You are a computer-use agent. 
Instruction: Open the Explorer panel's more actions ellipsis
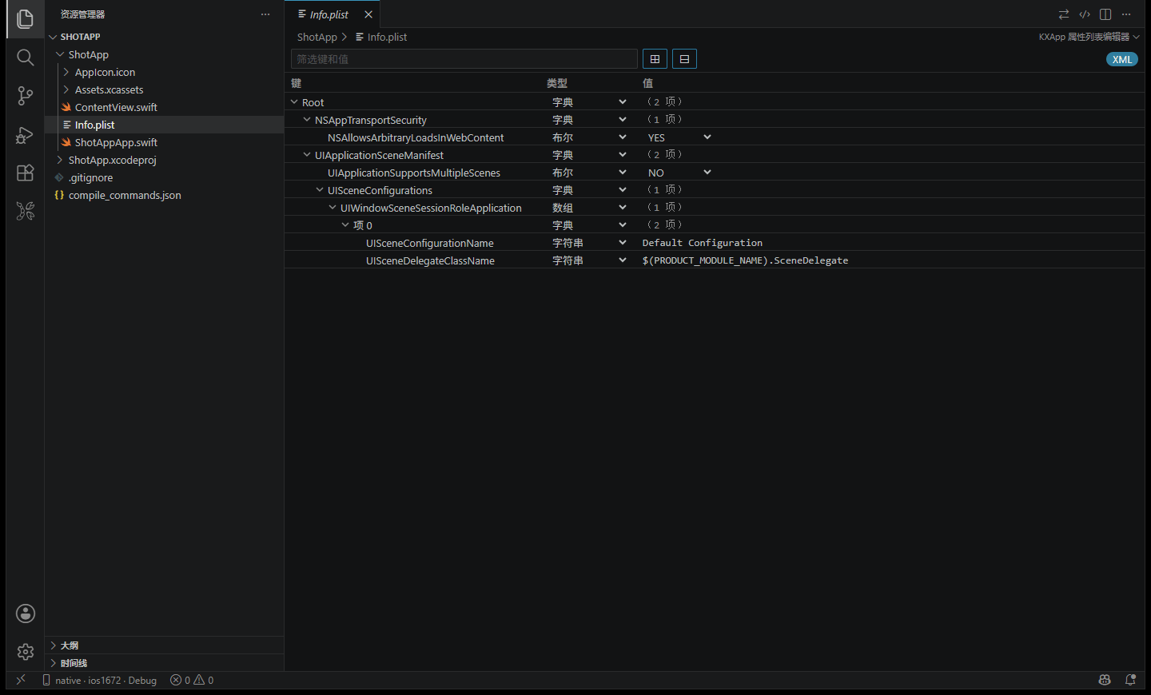coord(265,14)
